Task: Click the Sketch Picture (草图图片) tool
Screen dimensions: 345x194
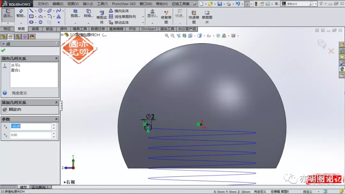Action: tap(207, 17)
